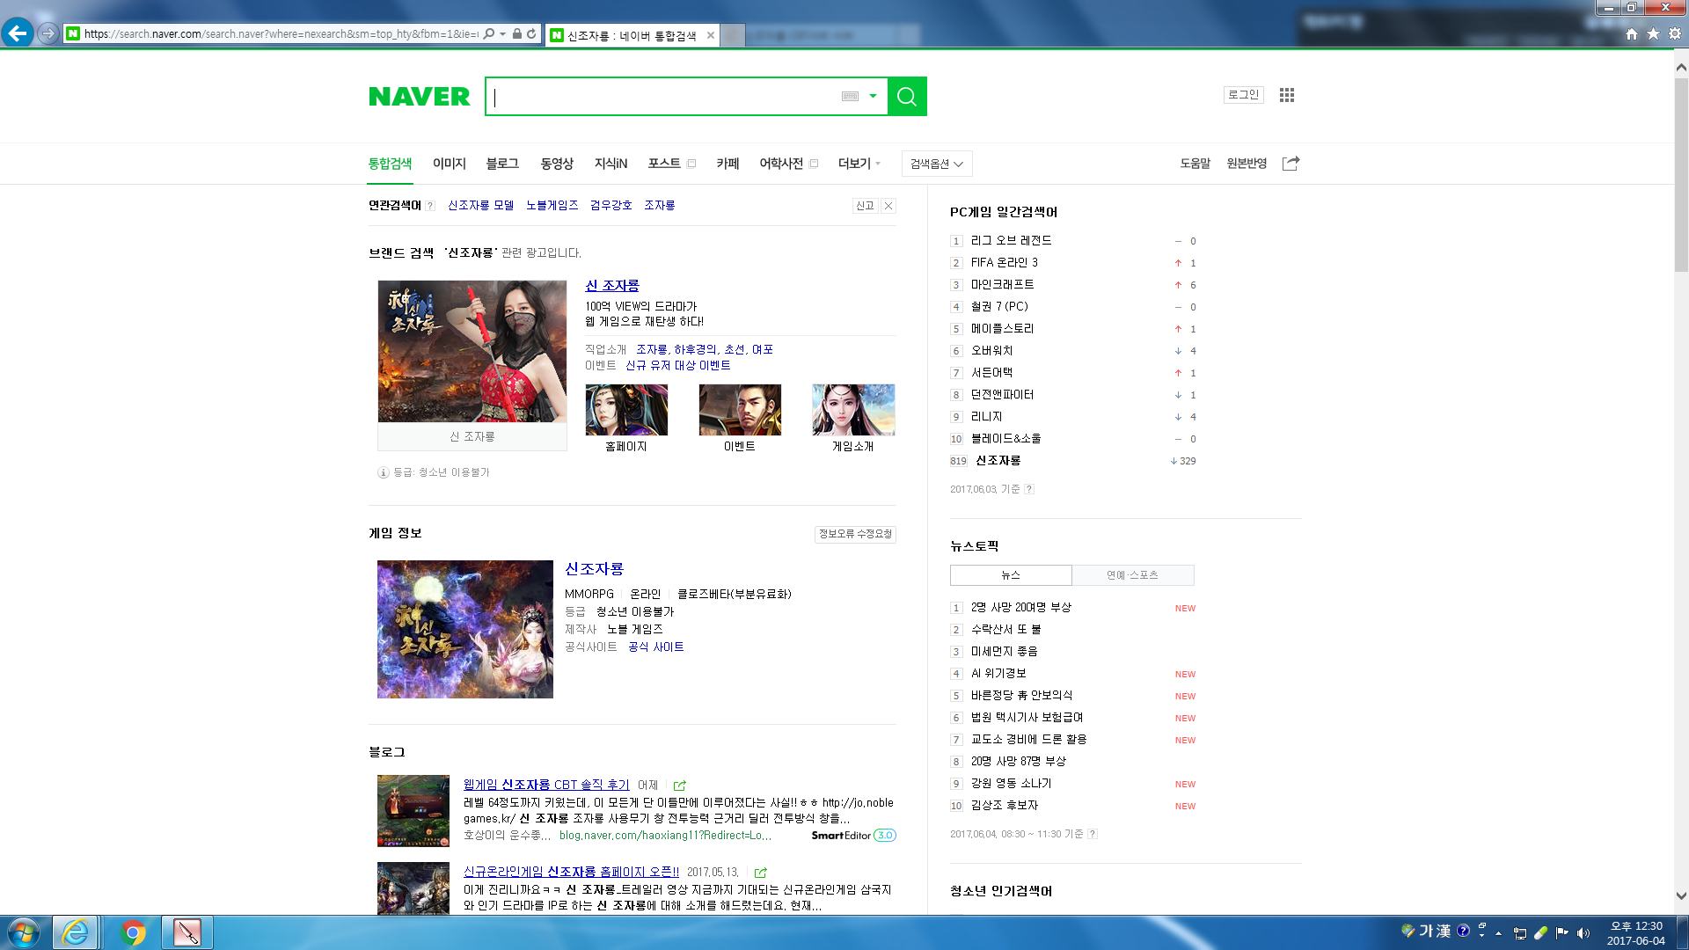The image size is (1689, 950).
Task: Open the 신조자룡 game info title link
Action: (594, 569)
